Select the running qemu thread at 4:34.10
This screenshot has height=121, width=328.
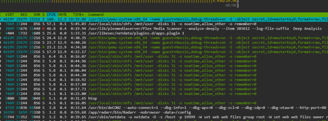(x=164, y=47)
